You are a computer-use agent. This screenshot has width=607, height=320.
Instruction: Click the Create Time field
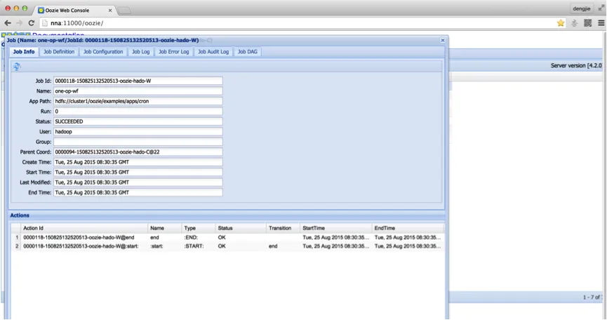click(138, 162)
